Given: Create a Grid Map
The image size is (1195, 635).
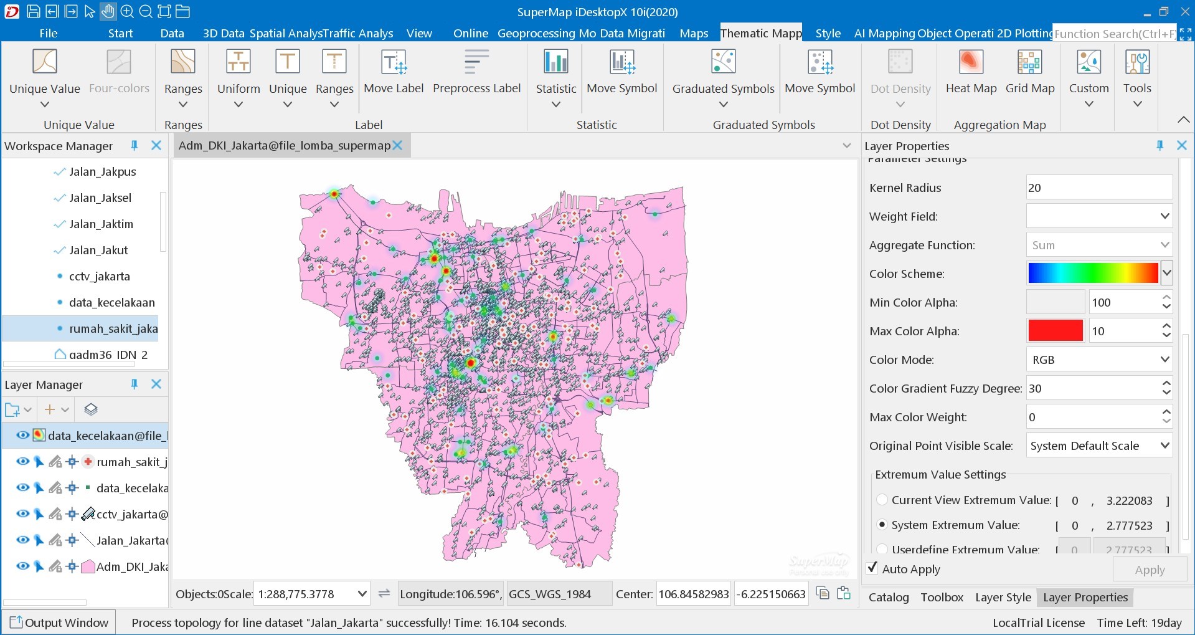Looking at the screenshot, I should [1030, 71].
